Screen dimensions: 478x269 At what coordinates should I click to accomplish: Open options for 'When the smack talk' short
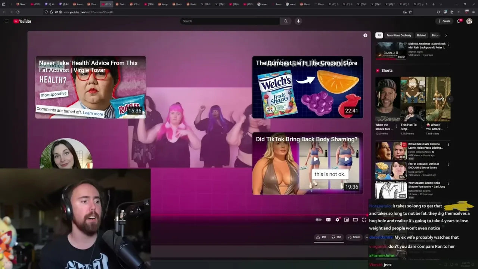[397, 126]
